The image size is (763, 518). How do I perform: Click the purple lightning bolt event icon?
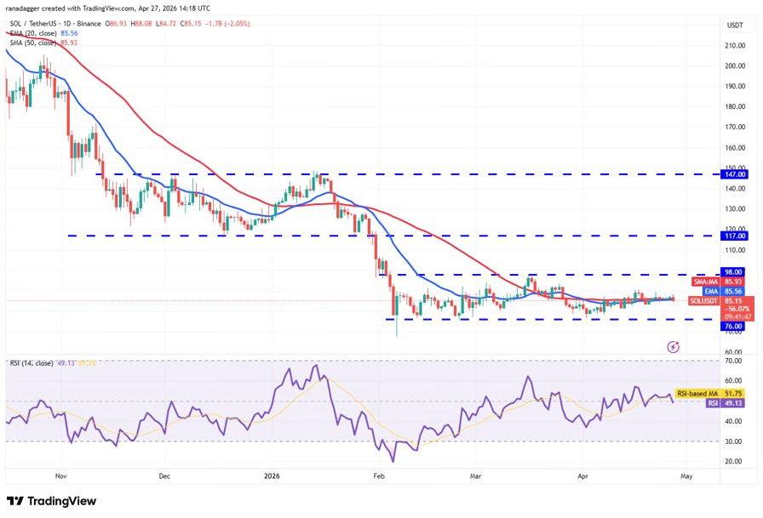(x=674, y=347)
